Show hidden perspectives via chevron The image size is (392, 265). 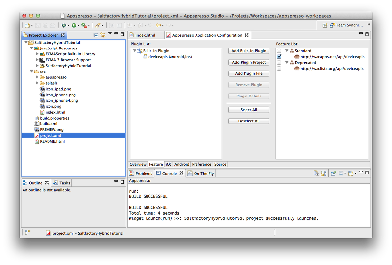(x=369, y=24)
